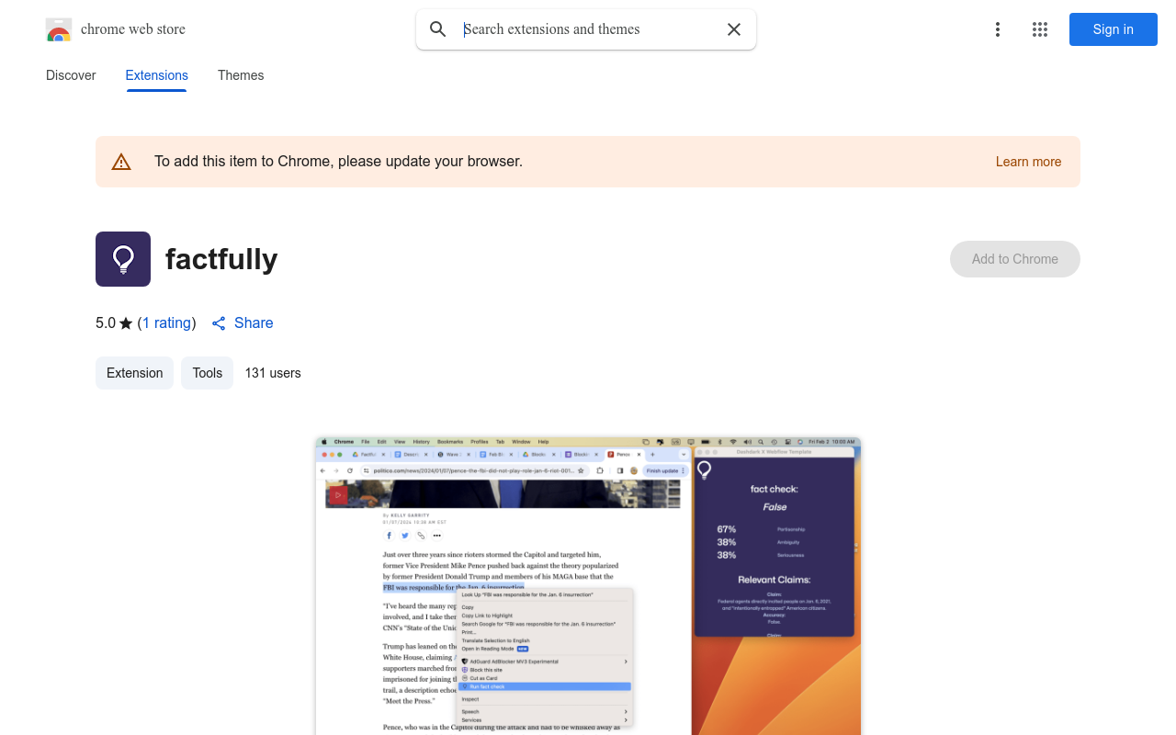The width and height of the screenshot is (1176, 735).
Task: Focus the Search extensions and themes field
Action: 588,29
